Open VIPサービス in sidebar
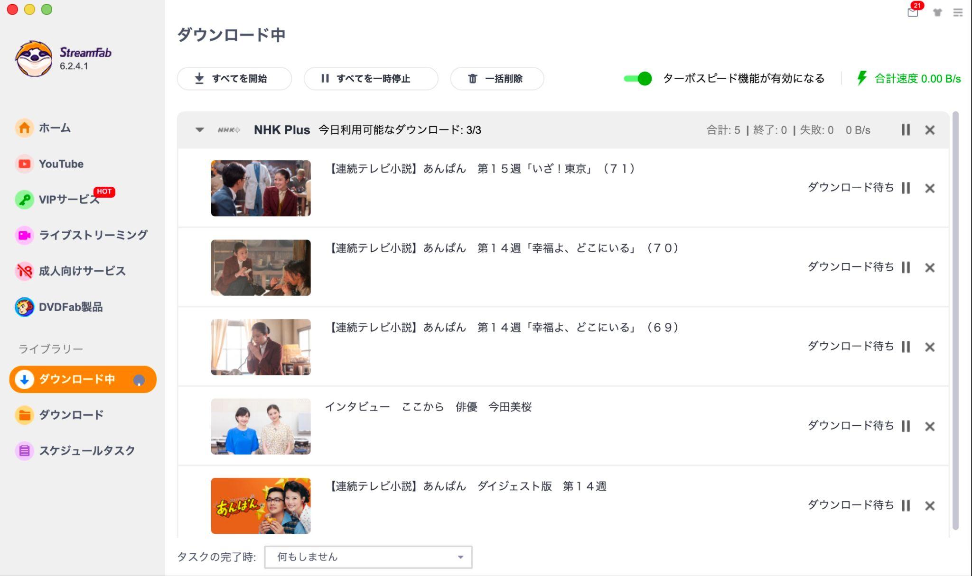 tap(58, 200)
